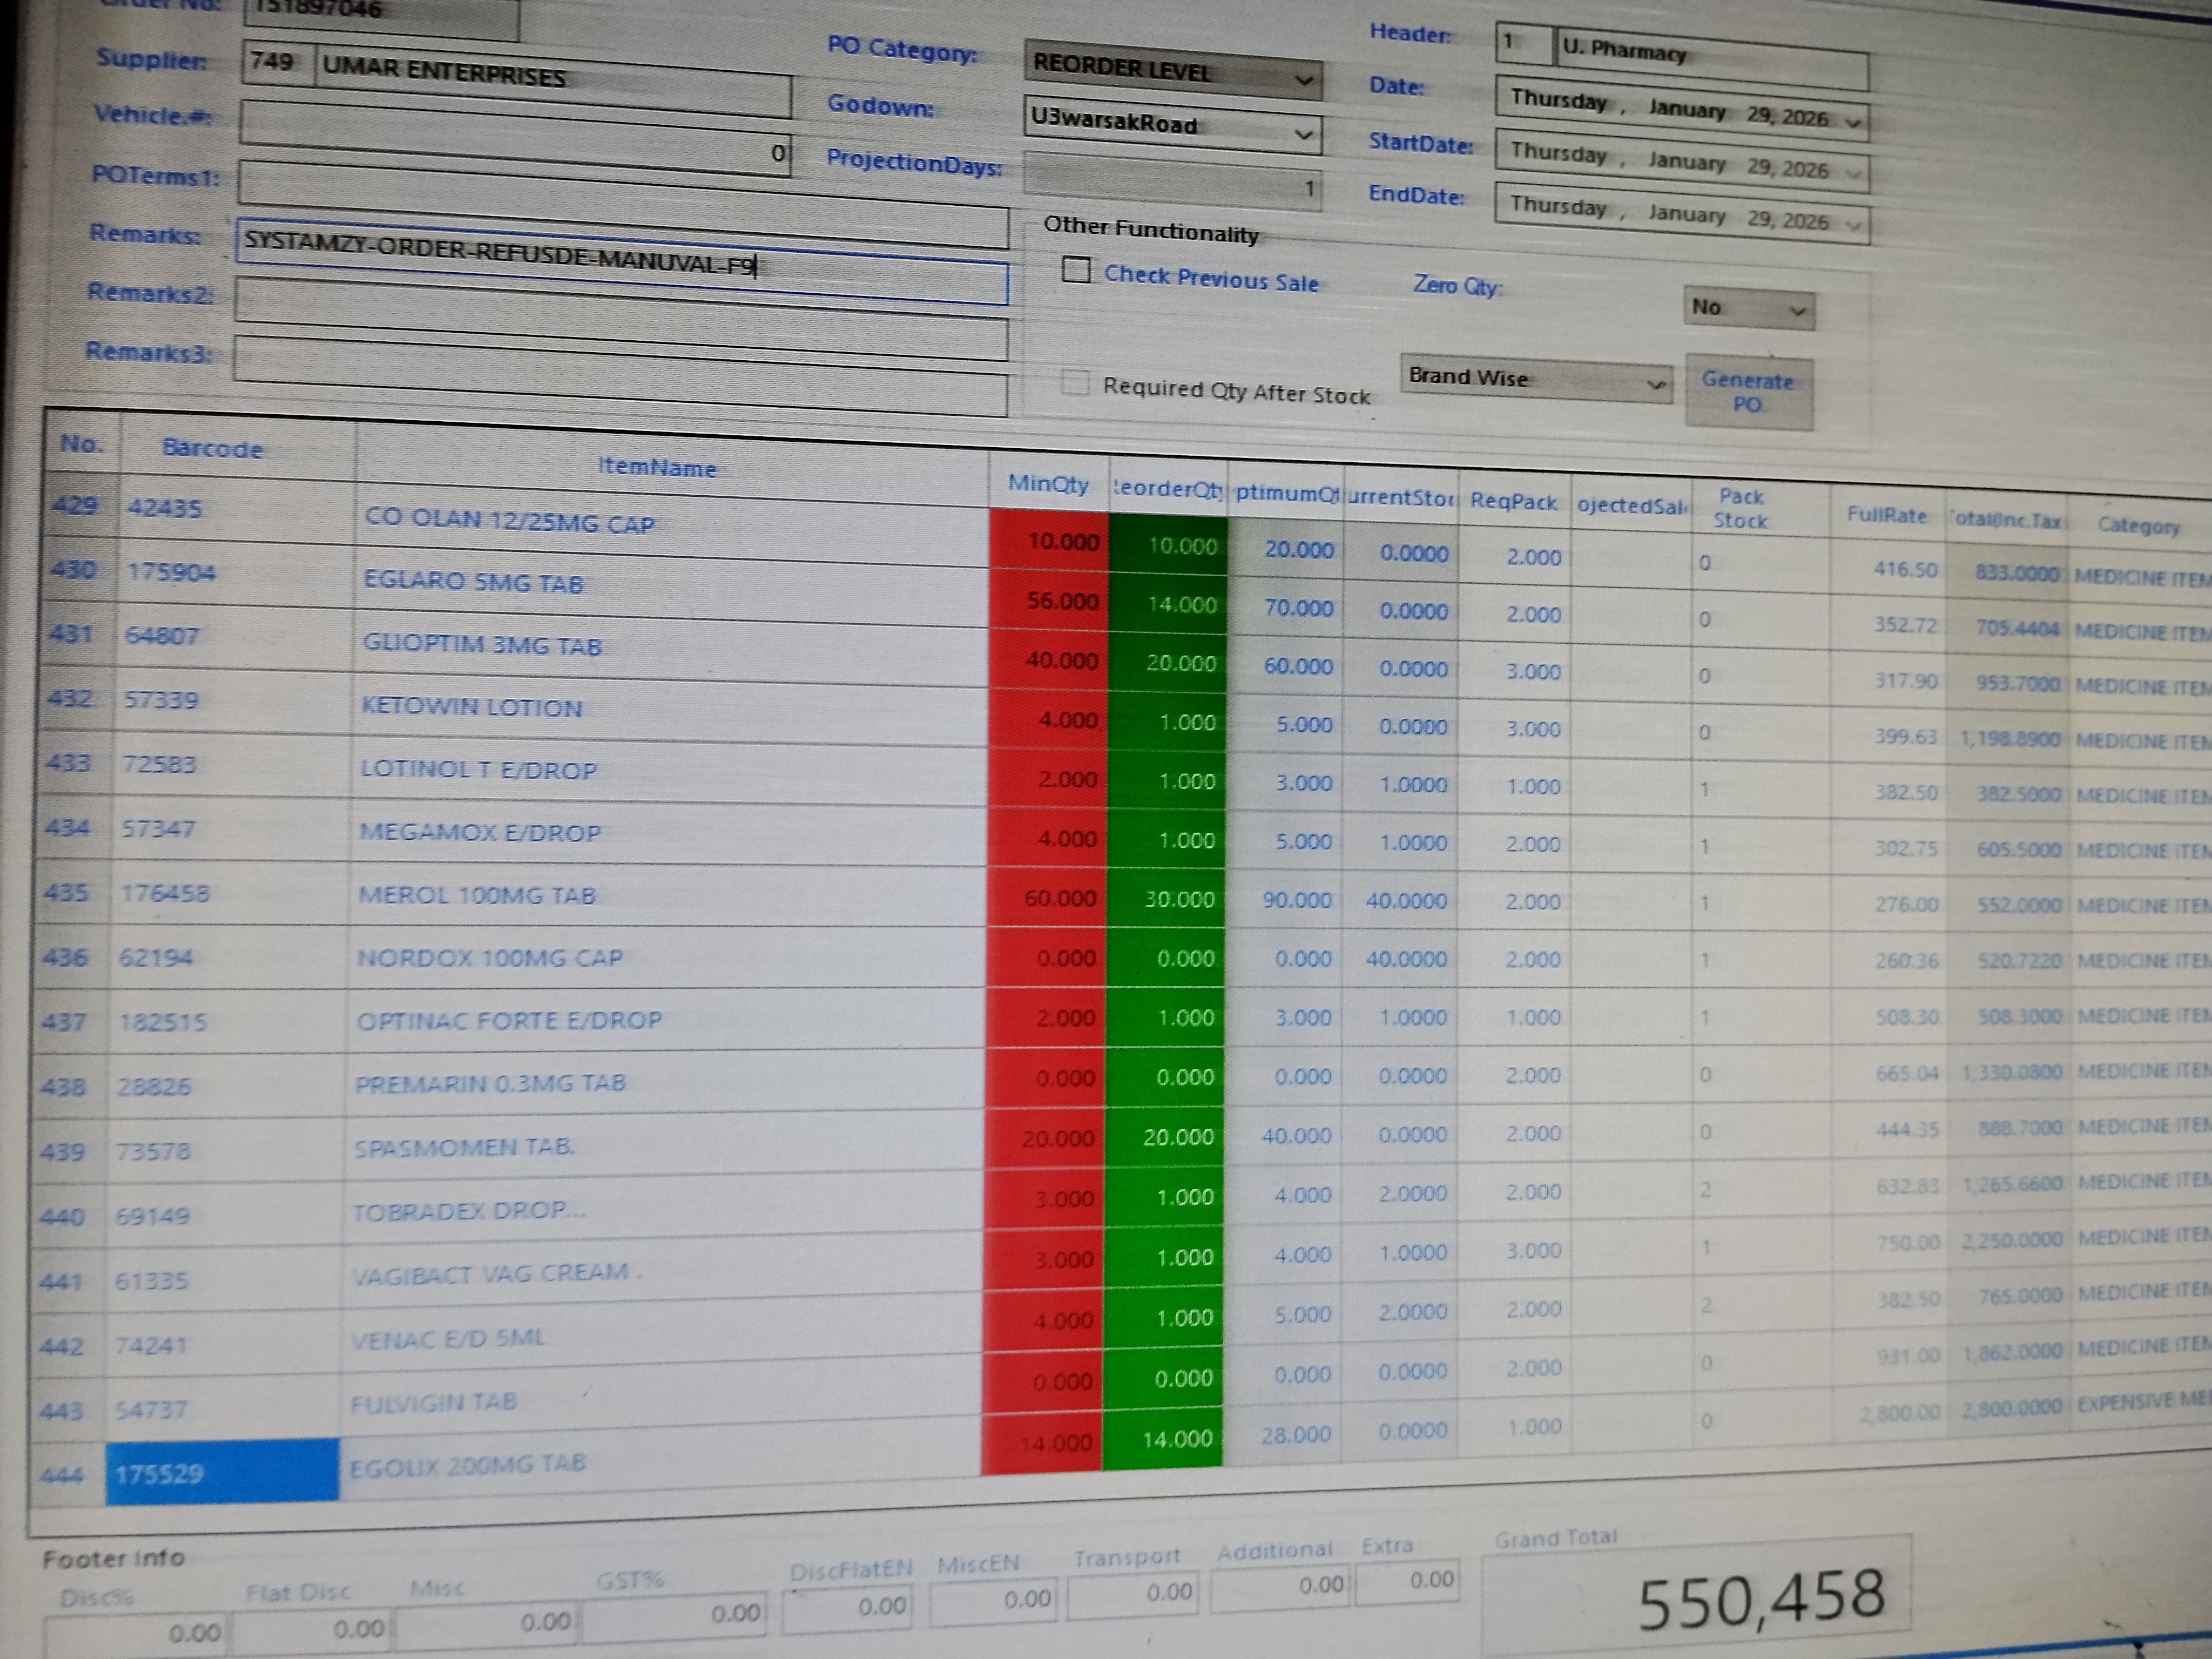Open the PO Category dropdown
This screenshot has height=1659, width=2212.
pyautogui.click(x=1303, y=80)
